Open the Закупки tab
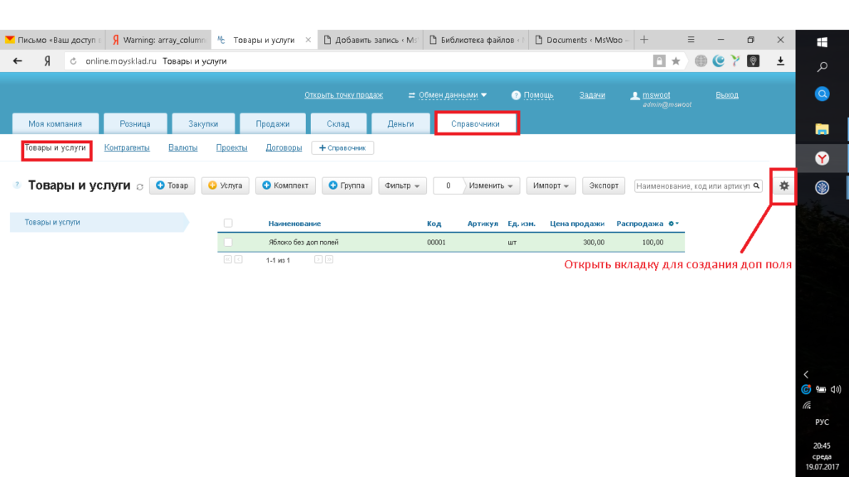The width and height of the screenshot is (849, 477). tap(203, 124)
